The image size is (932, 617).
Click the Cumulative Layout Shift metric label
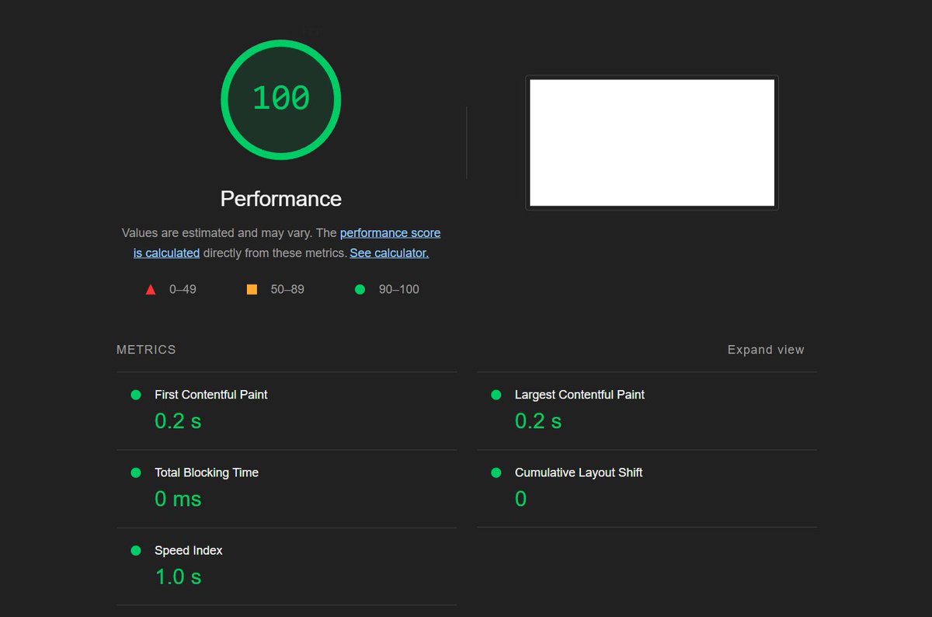(x=579, y=472)
